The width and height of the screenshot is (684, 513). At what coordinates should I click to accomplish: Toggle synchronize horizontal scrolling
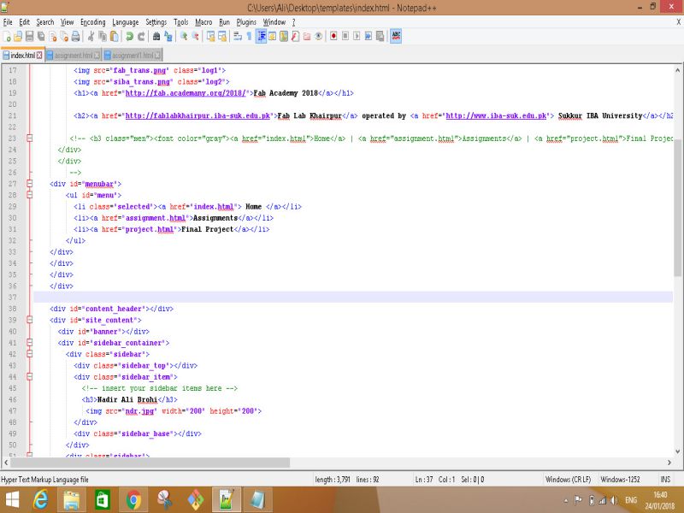(x=222, y=36)
